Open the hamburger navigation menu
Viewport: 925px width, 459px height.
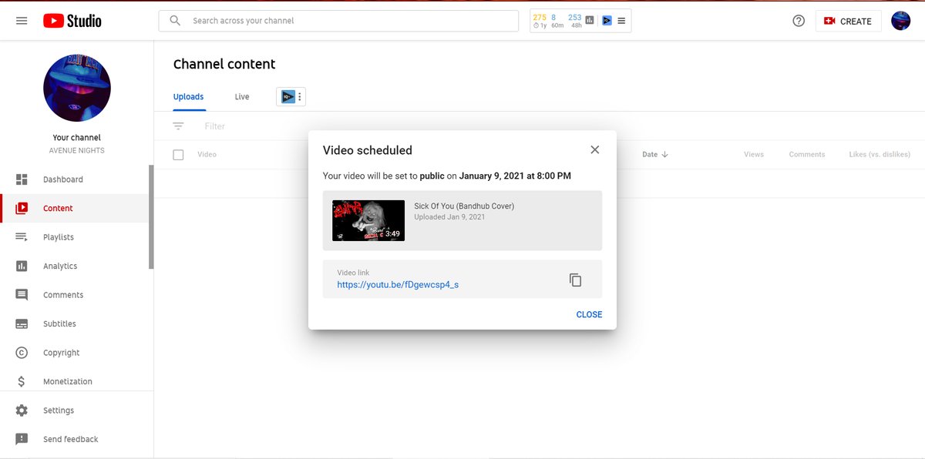point(22,21)
